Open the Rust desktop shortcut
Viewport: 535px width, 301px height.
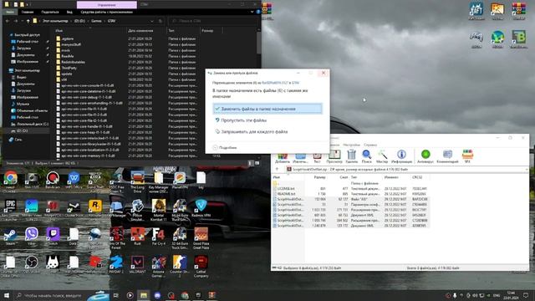click(x=137, y=236)
